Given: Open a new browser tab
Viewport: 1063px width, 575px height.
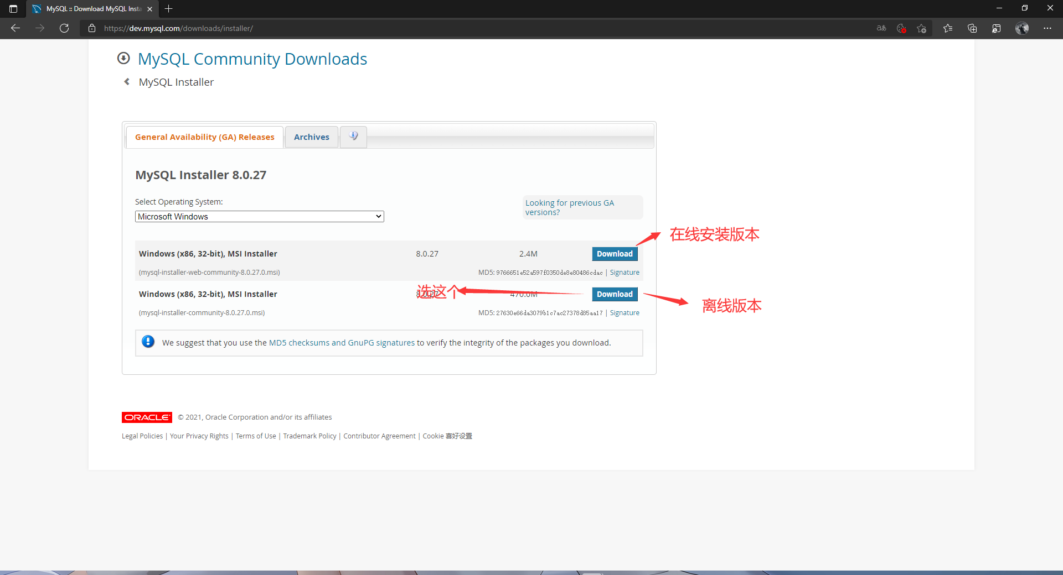Looking at the screenshot, I should (x=169, y=9).
